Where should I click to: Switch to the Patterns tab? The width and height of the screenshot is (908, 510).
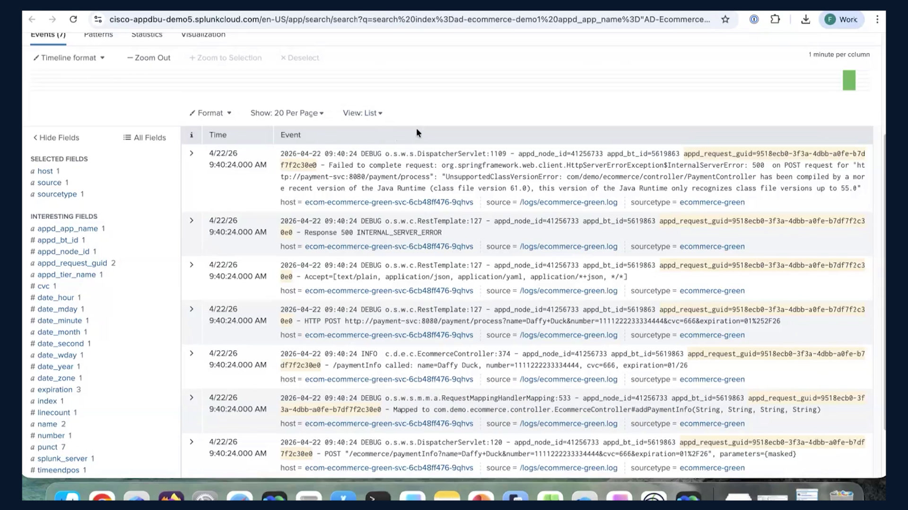(x=98, y=34)
